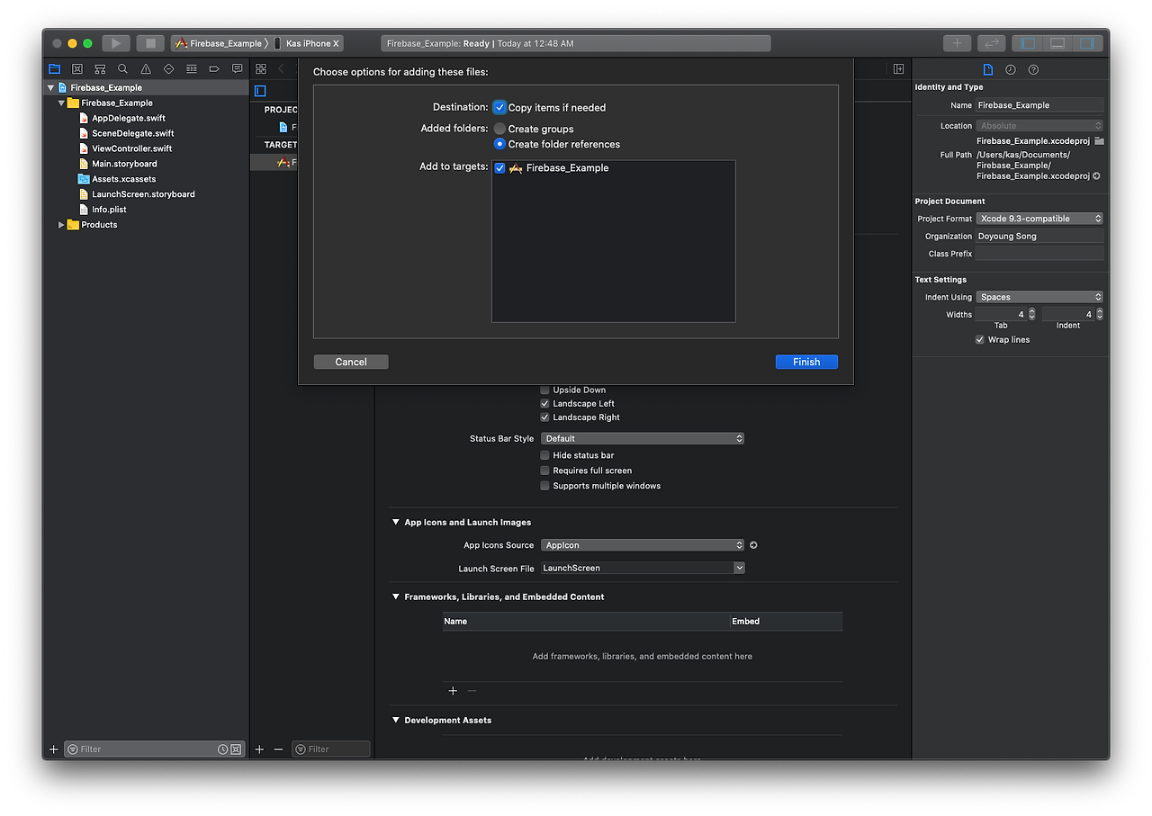The width and height of the screenshot is (1152, 816).
Task: Open the Symbol navigator
Action: pyautogui.click(x=100, y=68)
